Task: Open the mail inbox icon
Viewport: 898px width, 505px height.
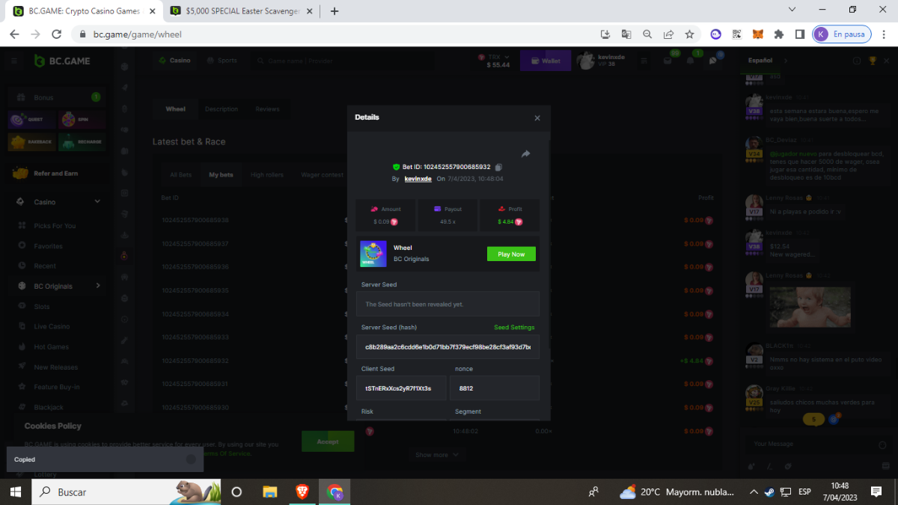Action: 668,61
